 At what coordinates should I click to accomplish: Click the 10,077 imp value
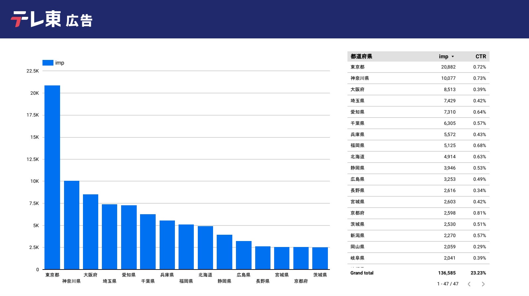pyautogui.click(x=448, y=78)
